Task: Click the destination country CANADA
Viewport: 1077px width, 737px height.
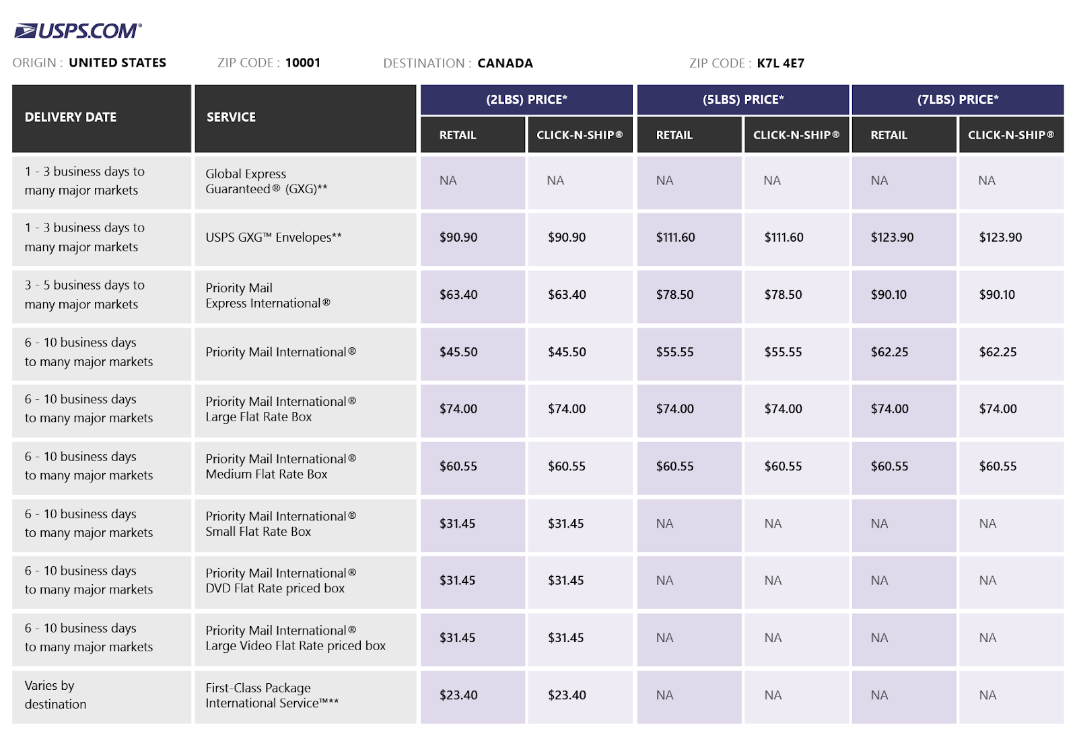Action: tap(505, 63)
